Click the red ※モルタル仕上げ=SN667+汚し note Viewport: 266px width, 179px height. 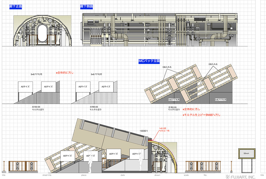click(x=202, y=115)
